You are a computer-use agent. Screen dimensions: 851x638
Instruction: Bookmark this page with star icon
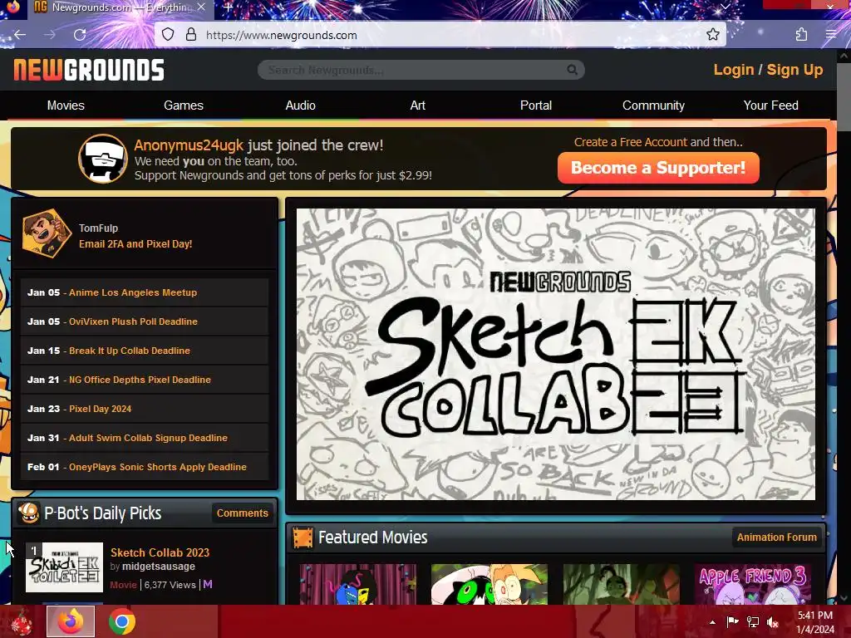coord(712,35)
